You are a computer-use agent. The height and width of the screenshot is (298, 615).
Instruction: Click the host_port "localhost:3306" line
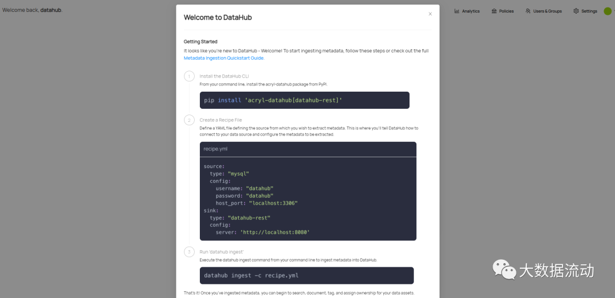click(256, 203)
